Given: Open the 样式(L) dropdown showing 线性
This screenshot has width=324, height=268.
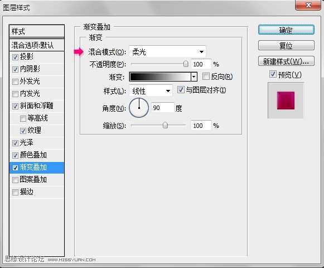Looking at the screenshot, I should pos(151,90).
